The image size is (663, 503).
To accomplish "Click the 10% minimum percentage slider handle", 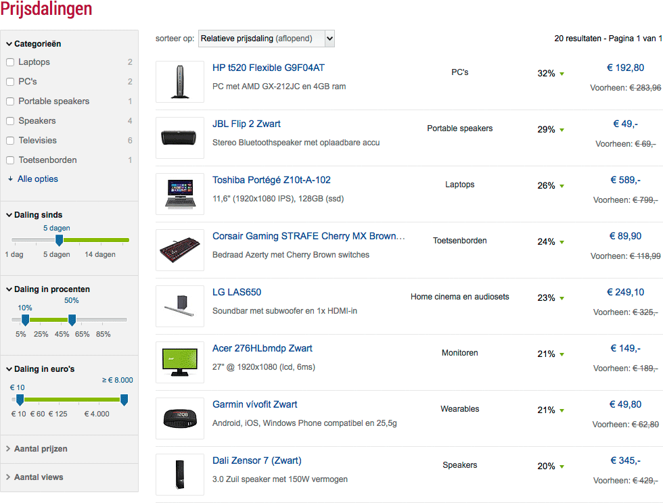I will [x=26, y=320].
